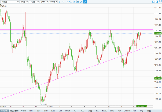Apply the DKBY indicator
Viewport: 162px width, 112px height.
68,111
